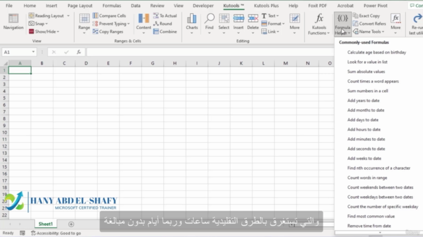Viewport: 423px width, 237px height.
Task: Open the Editing More icon
Action: click(x=295, y=18)
